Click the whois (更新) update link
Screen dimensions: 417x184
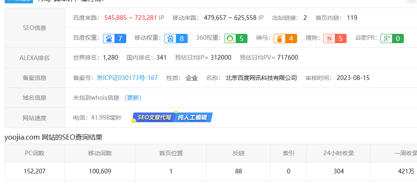[x=133, y=98]
